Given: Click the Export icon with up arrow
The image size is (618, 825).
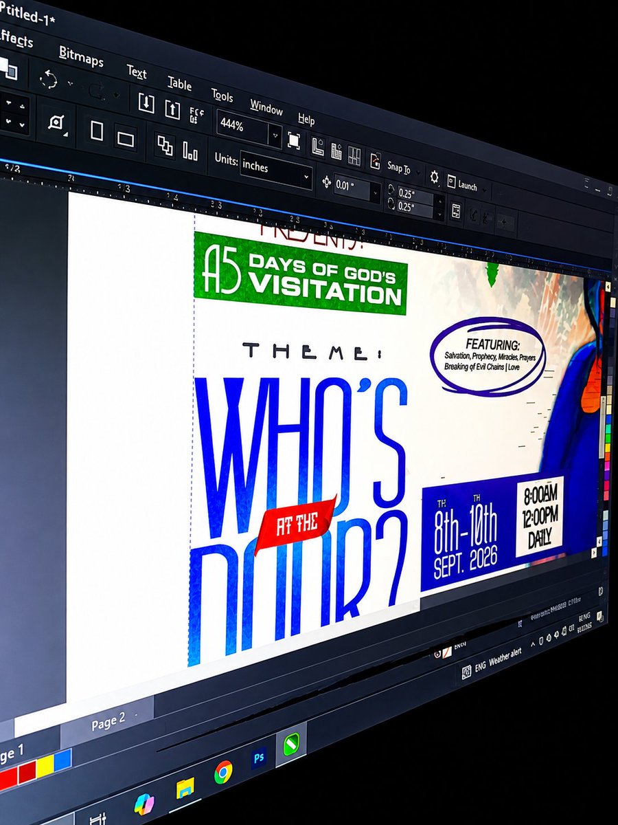Looking at the screenshot, I should (x=172, y=109).
